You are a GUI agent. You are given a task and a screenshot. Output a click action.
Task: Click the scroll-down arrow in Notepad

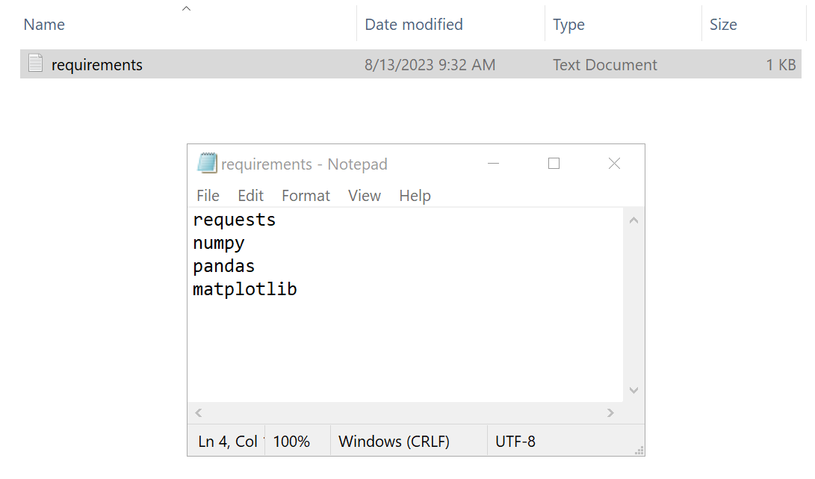[x=633, y=389]
